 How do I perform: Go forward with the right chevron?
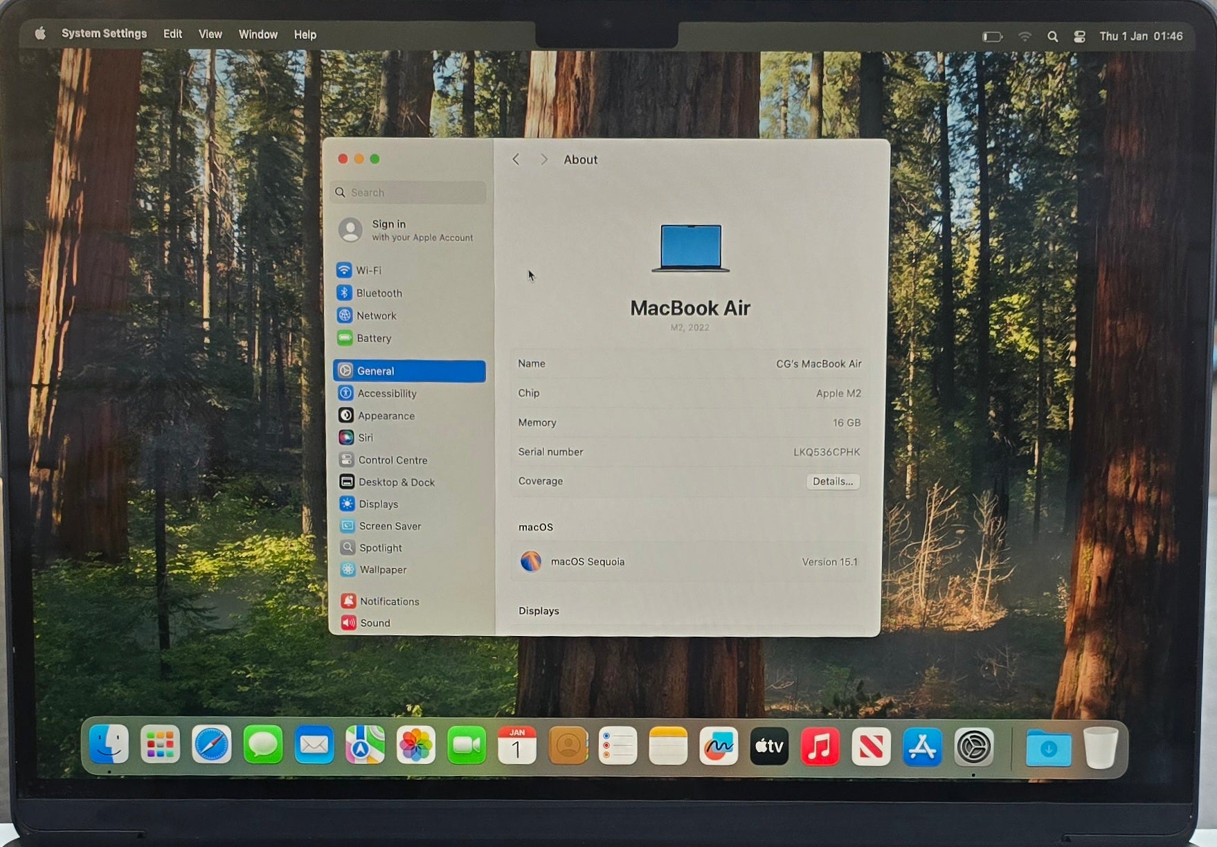coord(544,160)
